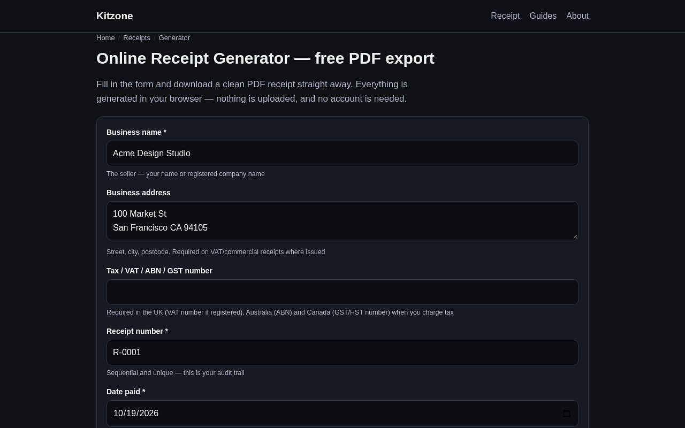Open the About nav link
Viewport: 685px width, 428px height.
577,16
